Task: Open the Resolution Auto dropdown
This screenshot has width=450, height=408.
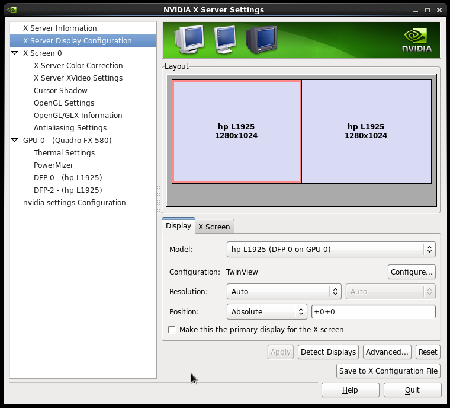Action: coord(284,292)
